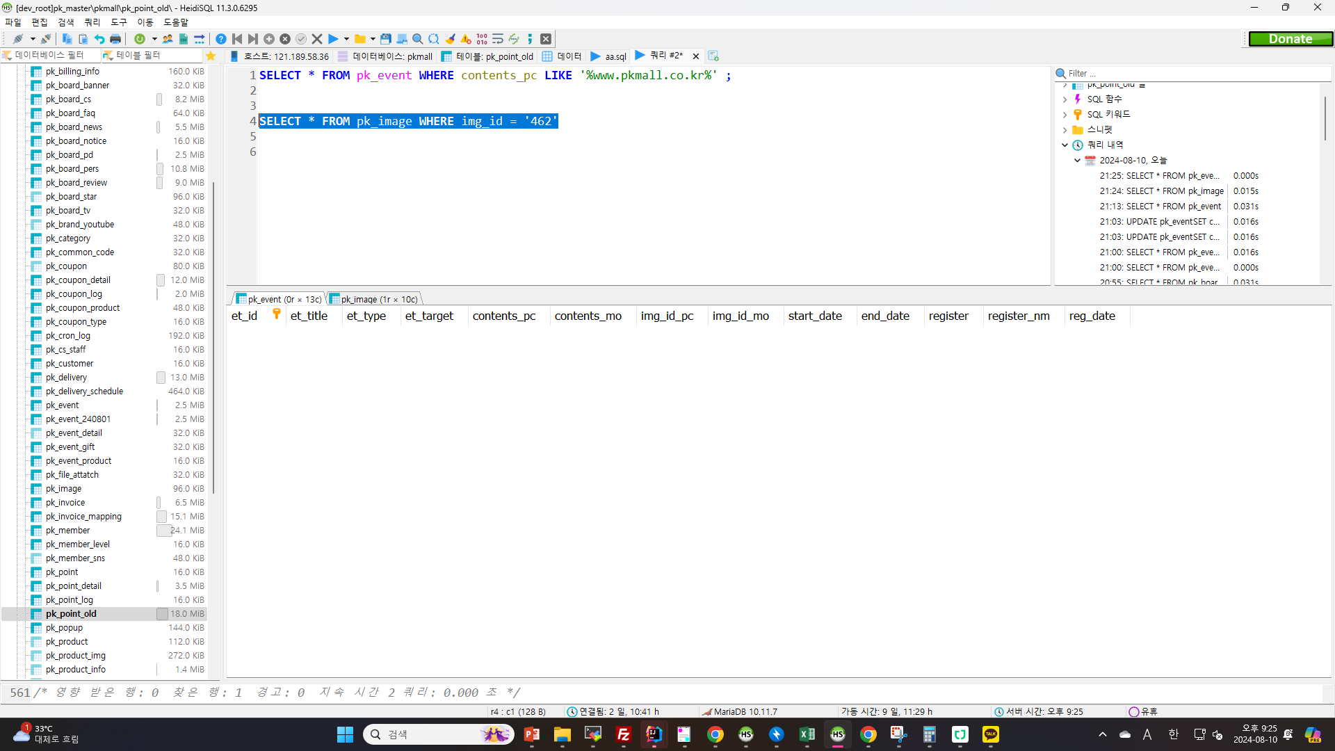Image resolution: width=1335 pixels, height=751 pixels.
Task: Open the find text magnifier icon
Action: click(418, 39)
